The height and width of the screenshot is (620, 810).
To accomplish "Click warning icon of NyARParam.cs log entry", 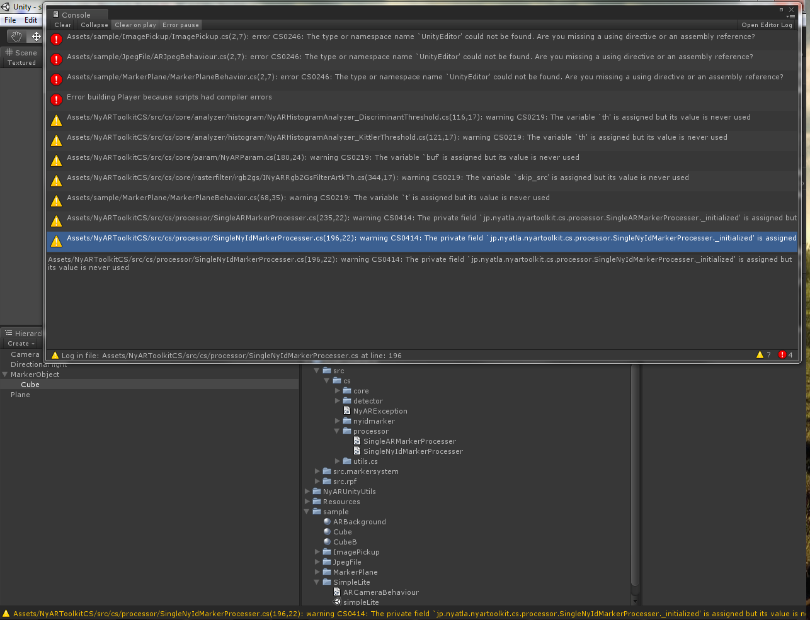I will click(56, 161).
